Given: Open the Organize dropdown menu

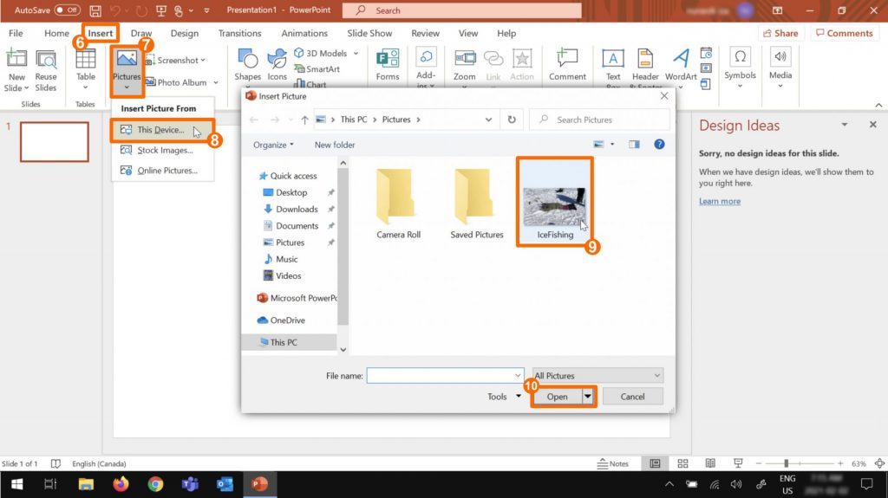Looking at the screenshot, I should pos(273,145).
